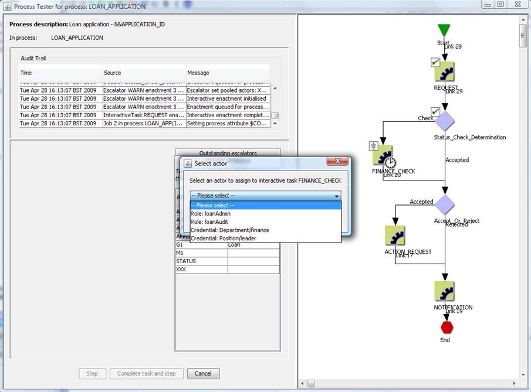
Task: Open the Please select actor dropdown
Action: [265, 196]
